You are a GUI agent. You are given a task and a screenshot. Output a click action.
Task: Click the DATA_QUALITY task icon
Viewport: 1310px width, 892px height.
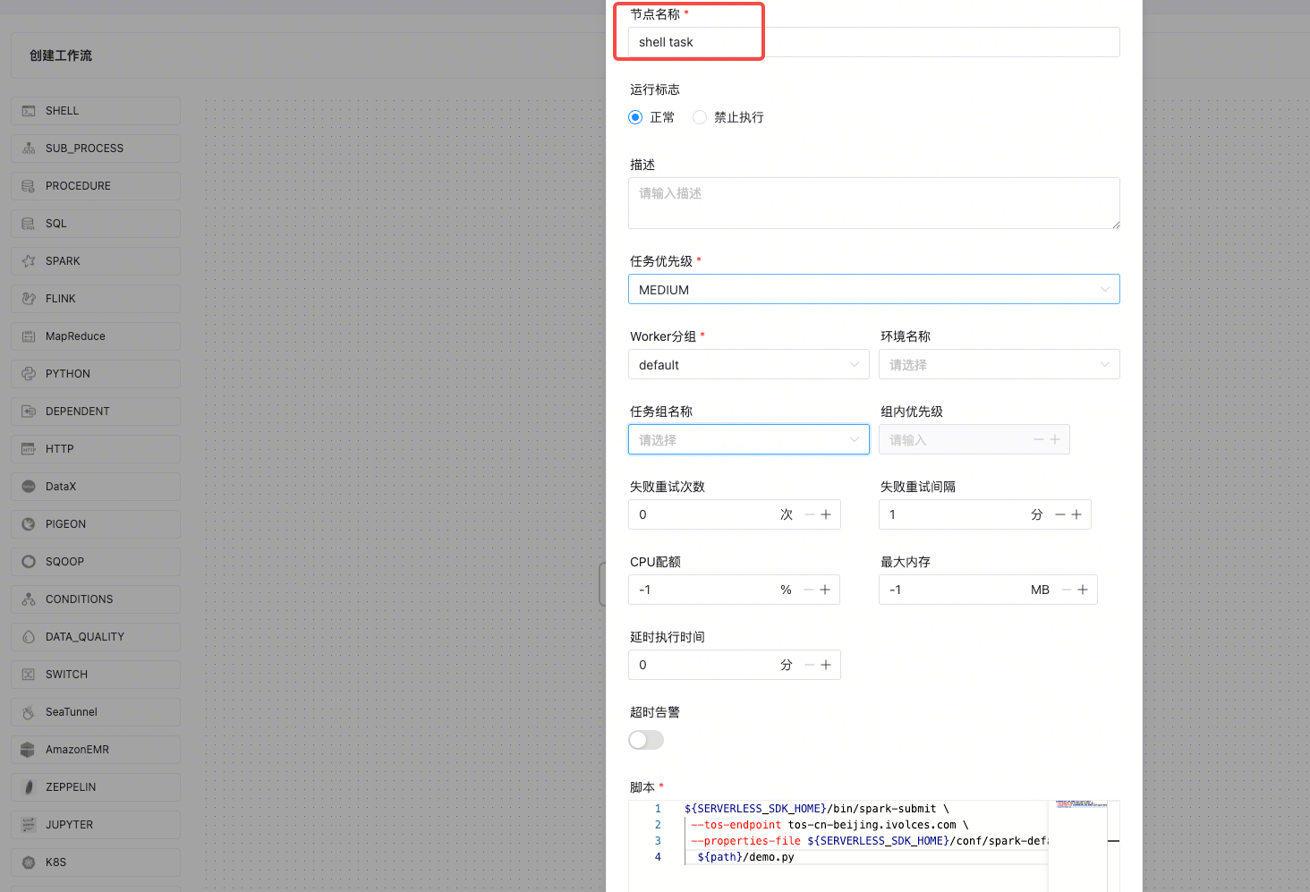click(x=29, y=637)
